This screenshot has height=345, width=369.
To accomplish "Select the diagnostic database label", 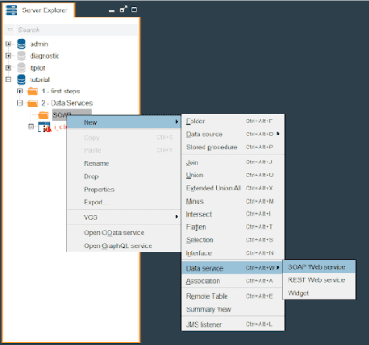I will [45, 56].
